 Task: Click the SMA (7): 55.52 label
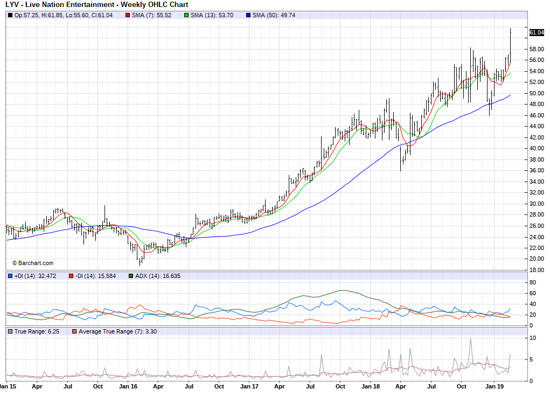[x=151, y=16]
